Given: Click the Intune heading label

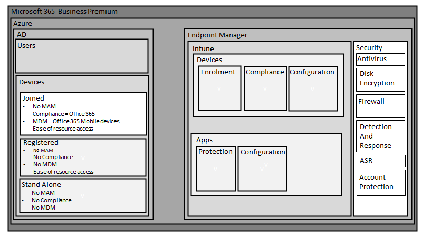Looking at the screenshot, I should [x=203, y=48].
